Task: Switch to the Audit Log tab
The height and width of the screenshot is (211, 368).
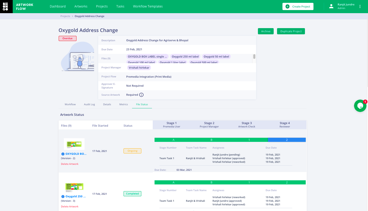Action: (89, 104)
